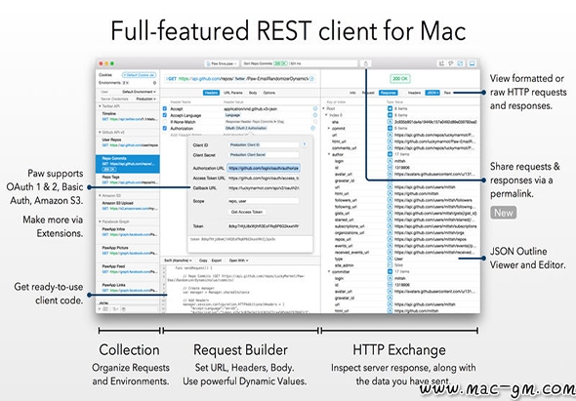Screen dimensions: 576x401
Task: Click the highlighted layout icon in toolbar
Action: pyautogui.click(x=460, y=63)
